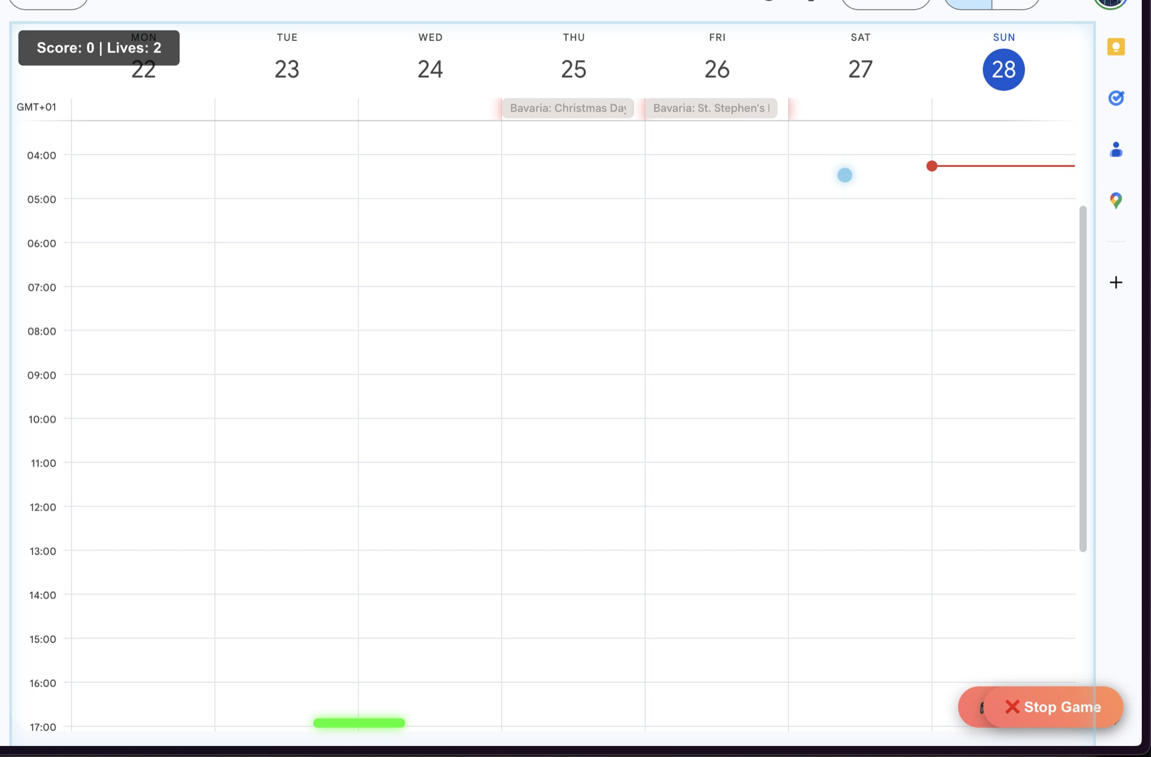Click Thursday 25 date header

click(x=573, y=70)
